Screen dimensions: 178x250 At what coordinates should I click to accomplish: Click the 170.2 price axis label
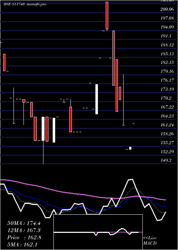[166, 98]
